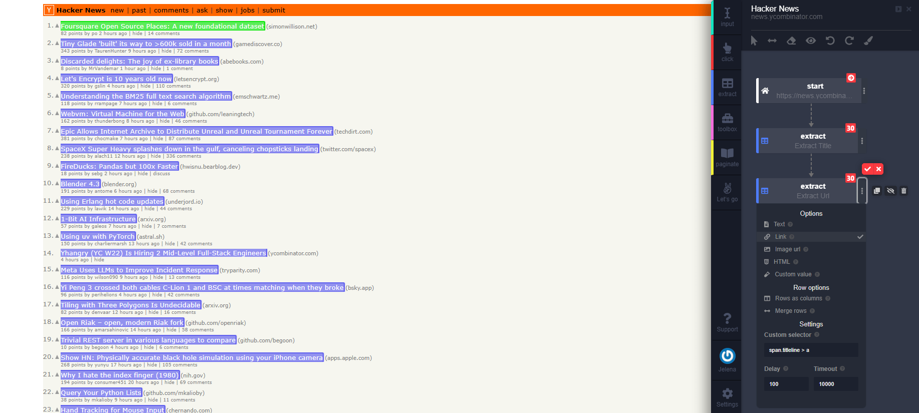Show help tooltip for Merge rows
This screenshot has width=919, height=413.
(812, 311)
